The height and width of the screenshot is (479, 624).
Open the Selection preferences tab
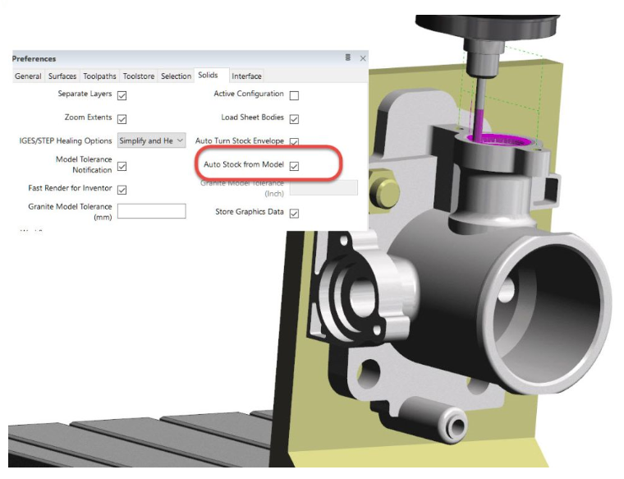tap(176, 76)
